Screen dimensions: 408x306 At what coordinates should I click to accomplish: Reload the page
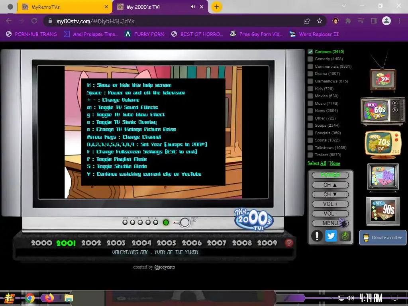(34, 21)
